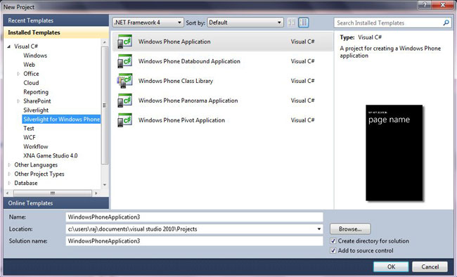Expand the Database node
Viewport: 457px width, 277px height.
(x=9, y=183)
